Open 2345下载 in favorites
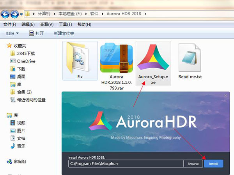234x175 pixels. (23, 54)
